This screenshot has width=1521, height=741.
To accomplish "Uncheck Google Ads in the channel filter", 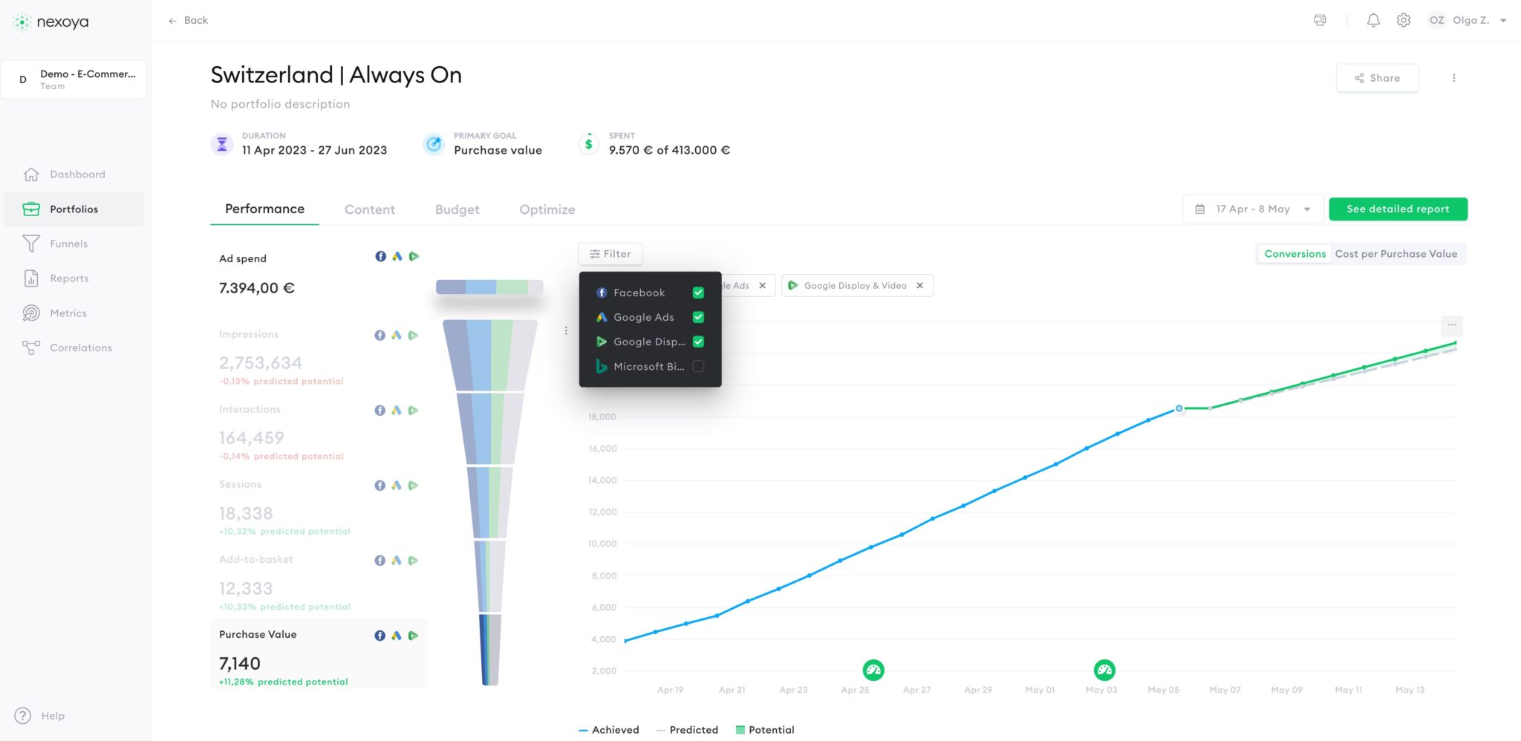I will tap(698, 317).
